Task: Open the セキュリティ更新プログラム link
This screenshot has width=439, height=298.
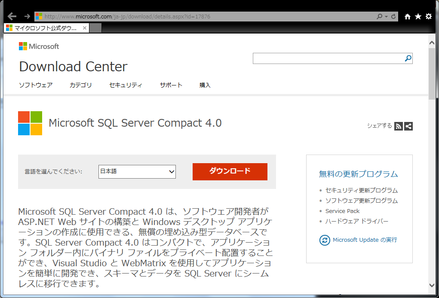Action: pos(361,190)
